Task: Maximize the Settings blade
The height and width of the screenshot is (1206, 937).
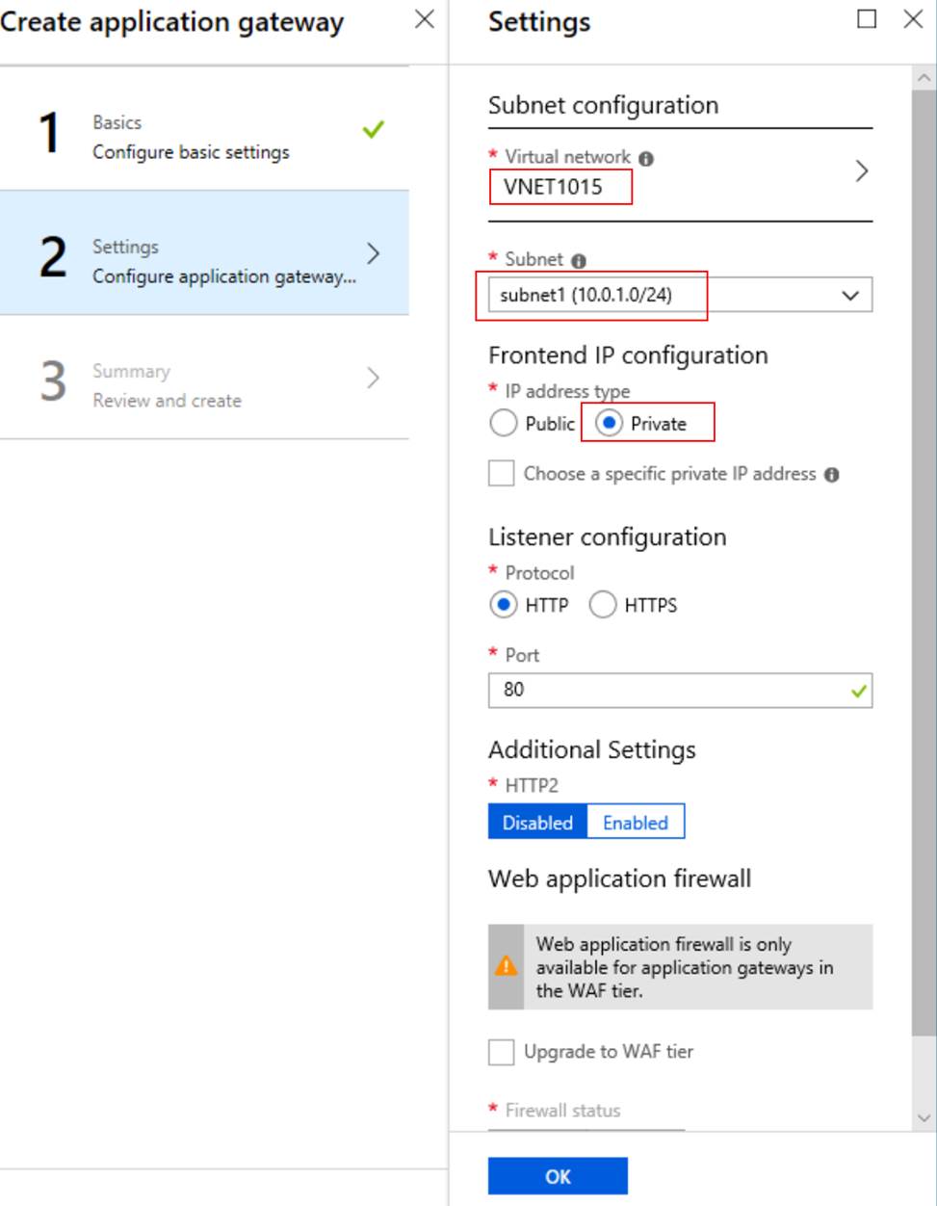Action: (x=867, y=19)
